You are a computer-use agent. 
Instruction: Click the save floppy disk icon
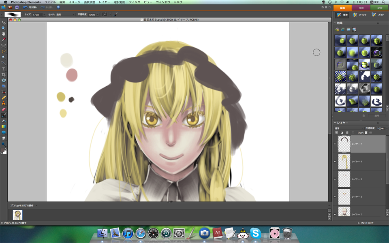pos(17,7)
